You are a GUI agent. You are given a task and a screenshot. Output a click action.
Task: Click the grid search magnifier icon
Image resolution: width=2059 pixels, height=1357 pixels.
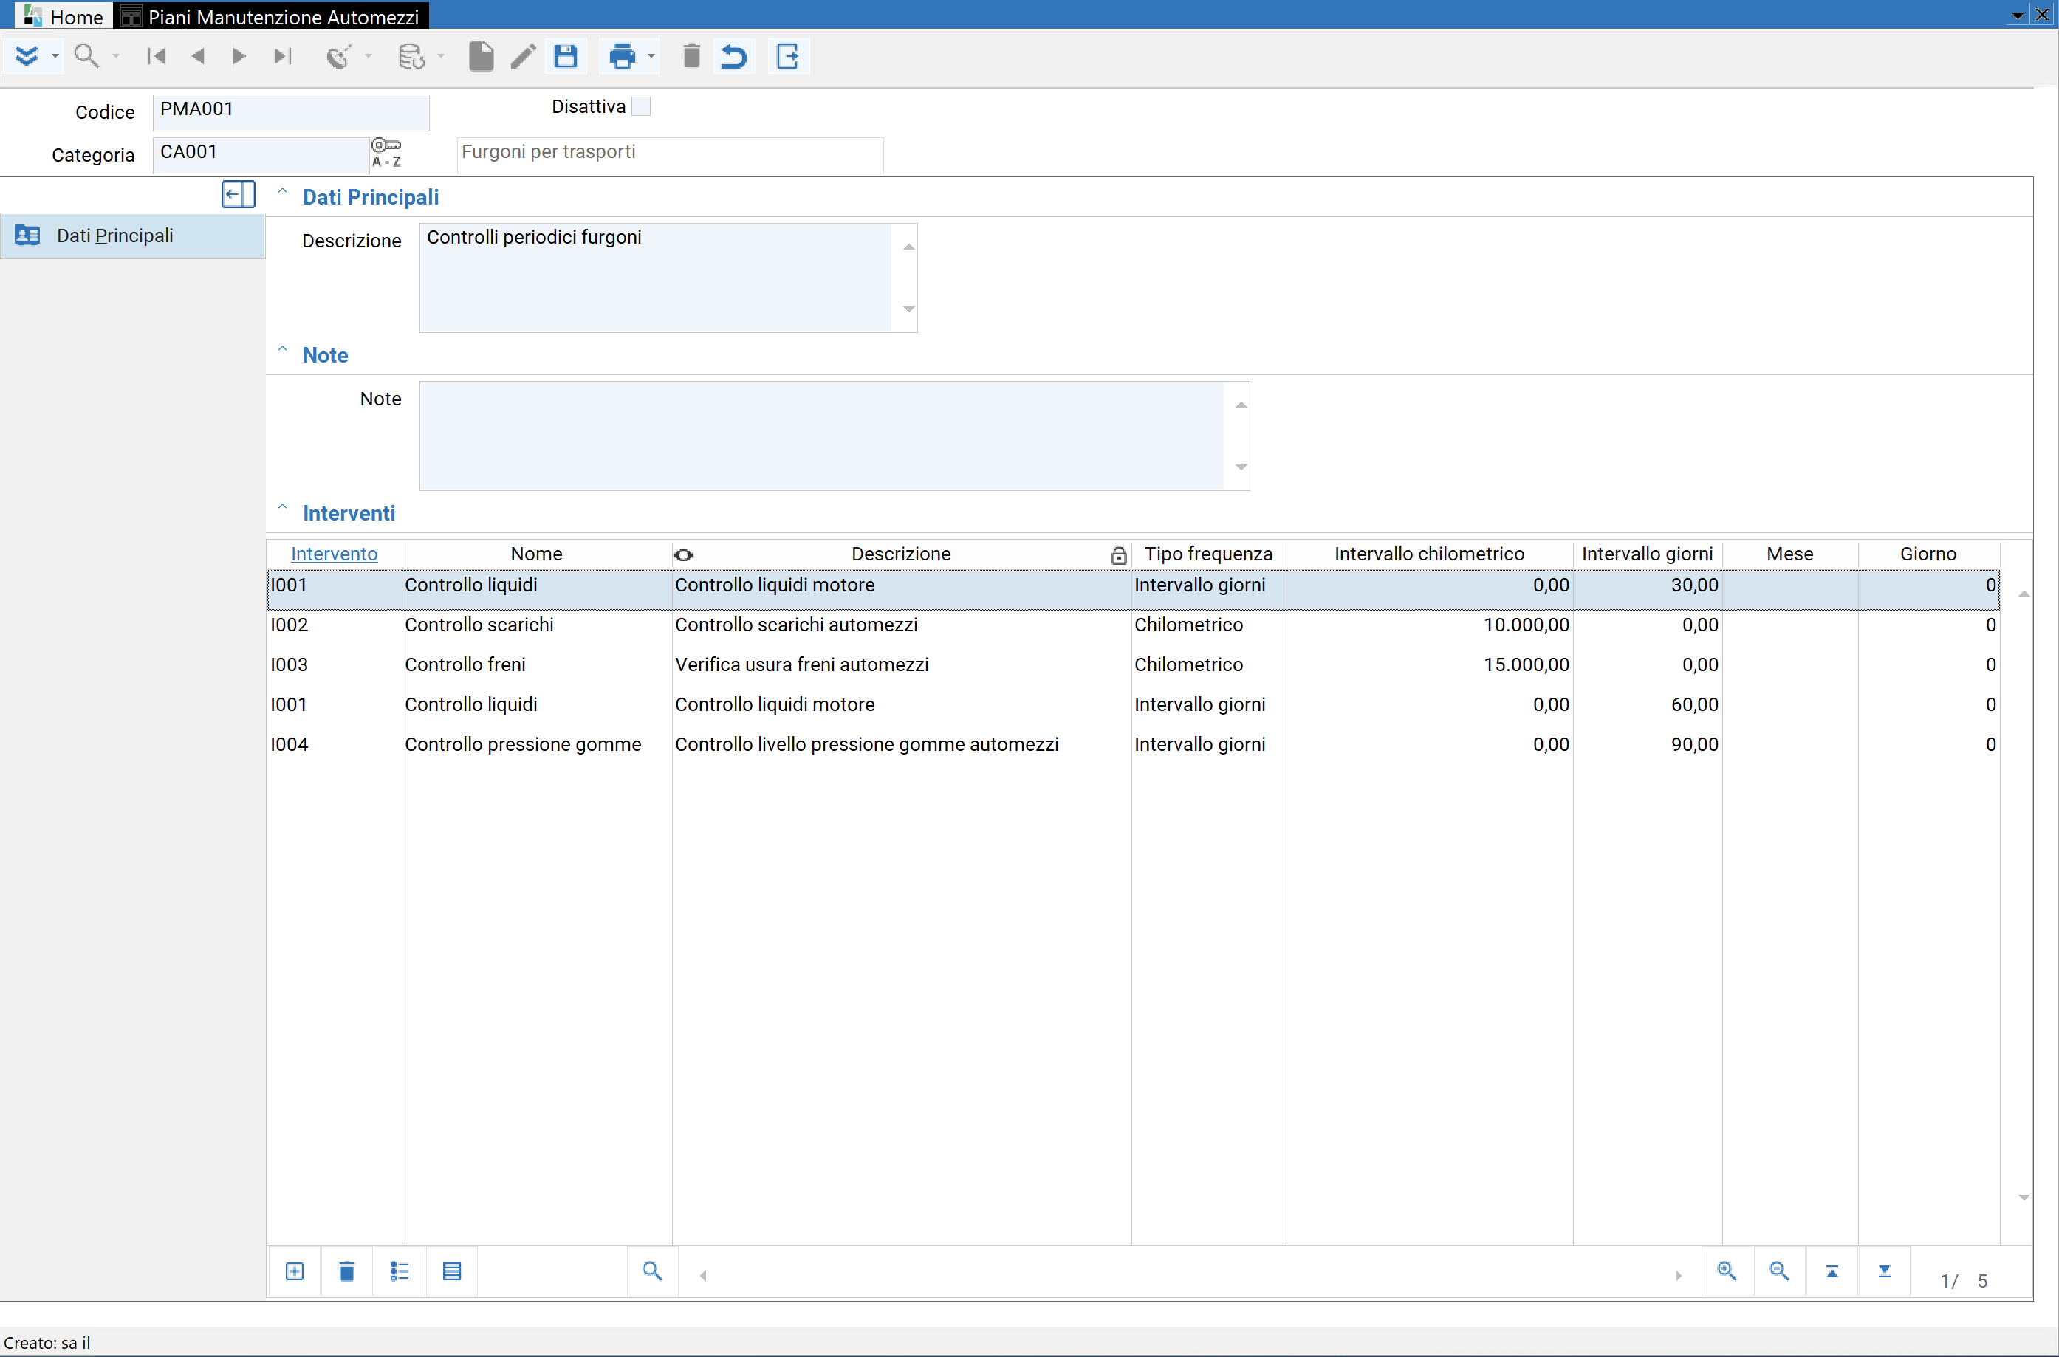point(653,1271)
